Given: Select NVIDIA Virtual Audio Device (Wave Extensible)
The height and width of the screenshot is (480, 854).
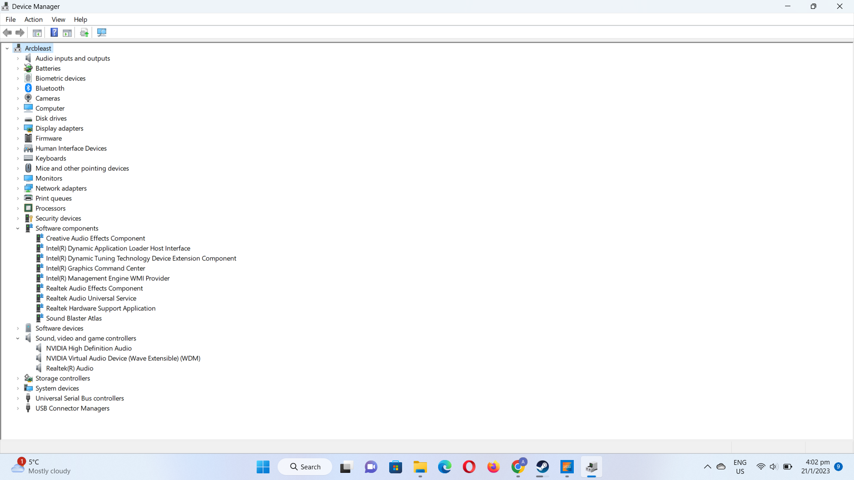Looking at the screenshot, I should 123,358.
